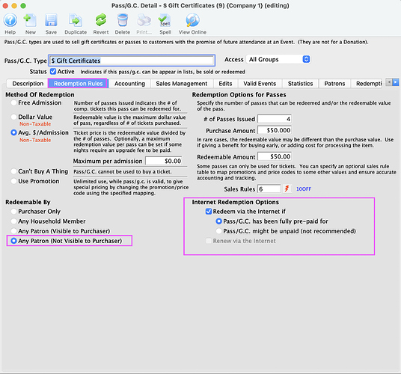Image resolution: width=401 pixels, height=374 pixels.
Task: Open the Statistics tab
Action: tap(301, 84)
